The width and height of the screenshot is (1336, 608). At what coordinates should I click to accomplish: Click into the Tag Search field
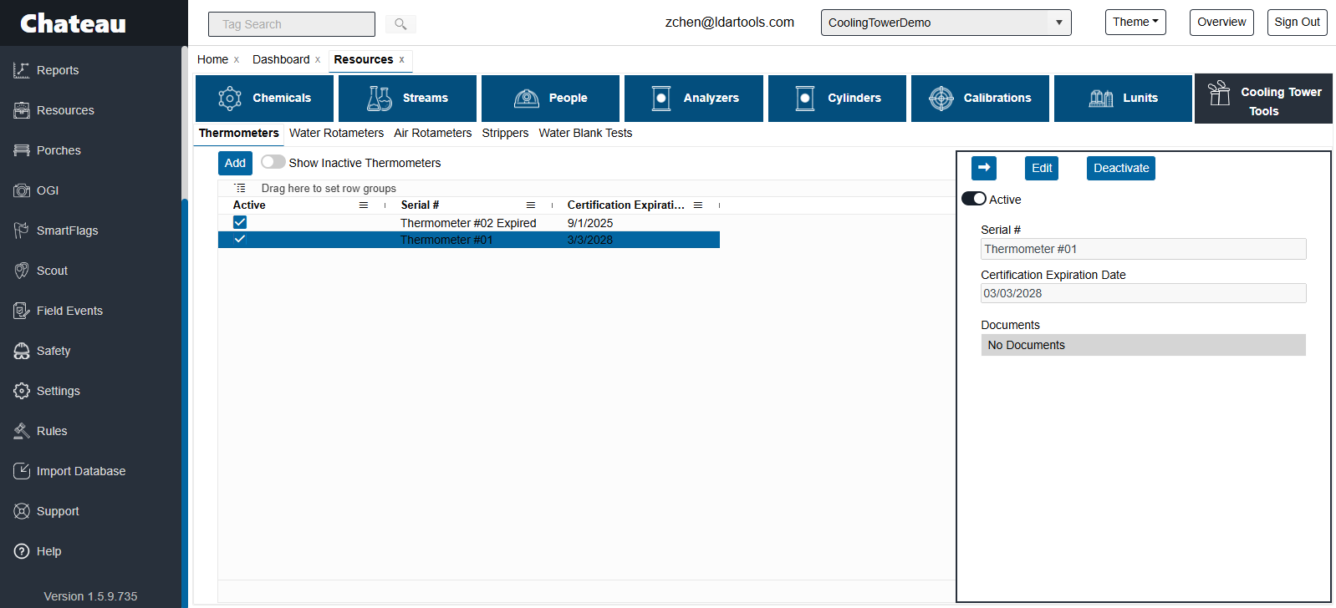pos(291,24)
